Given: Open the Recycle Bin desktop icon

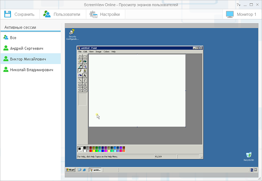Looking at the screenshot, I should 249,157.
